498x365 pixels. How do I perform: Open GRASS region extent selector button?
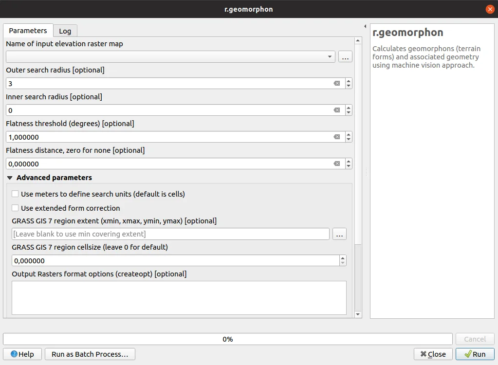tap(339, 234)
